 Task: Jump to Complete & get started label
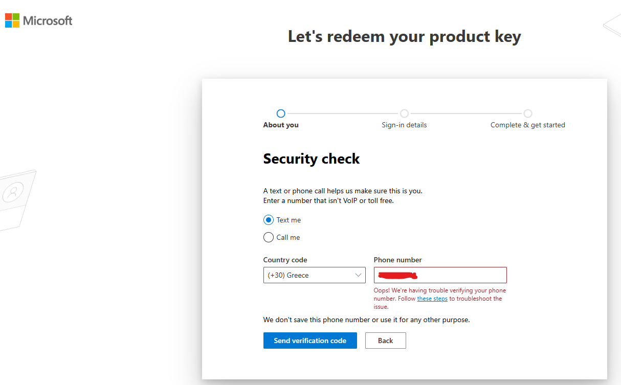tap(528, 125)
